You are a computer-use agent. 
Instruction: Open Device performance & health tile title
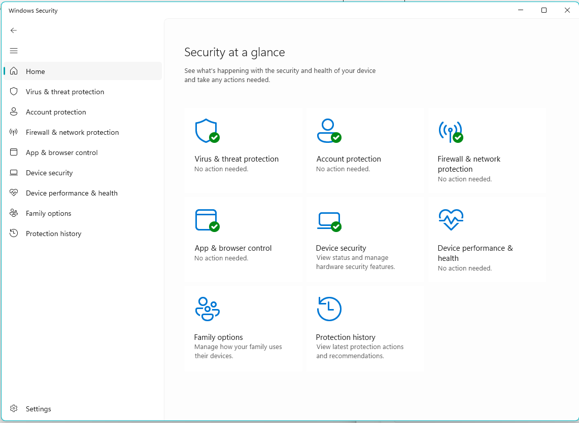click(475, 253)
